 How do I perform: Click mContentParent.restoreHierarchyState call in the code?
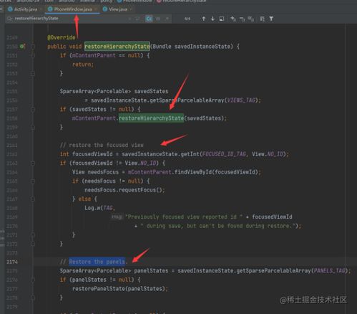pyautogui.click(x=128, y=118)
